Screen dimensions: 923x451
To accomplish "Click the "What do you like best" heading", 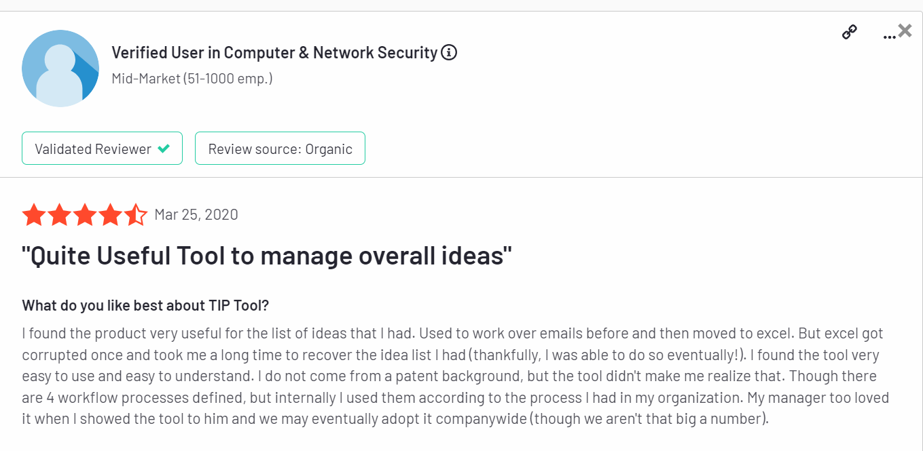I will (x=146, y=305).
